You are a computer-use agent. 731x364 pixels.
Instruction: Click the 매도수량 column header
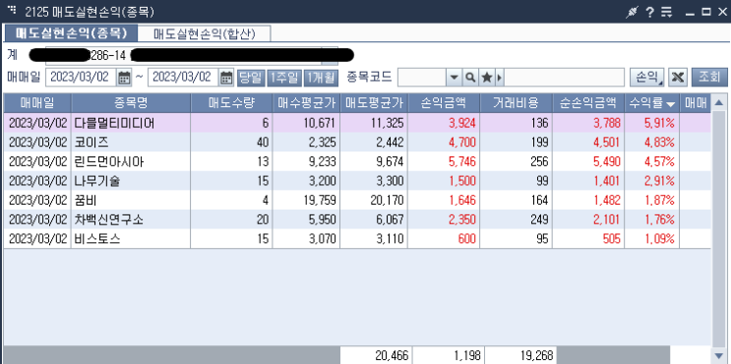tap(231, 103)
